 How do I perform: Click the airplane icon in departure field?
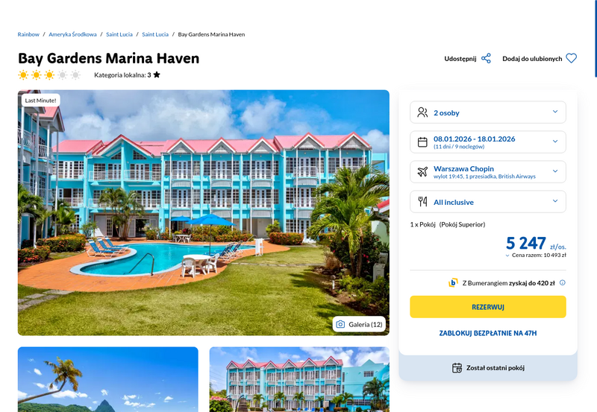422,172
